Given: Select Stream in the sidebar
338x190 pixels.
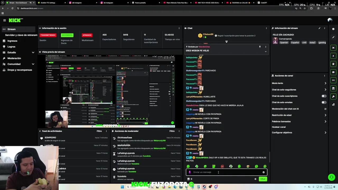Looking at the screenshot, I should [18, 29].
